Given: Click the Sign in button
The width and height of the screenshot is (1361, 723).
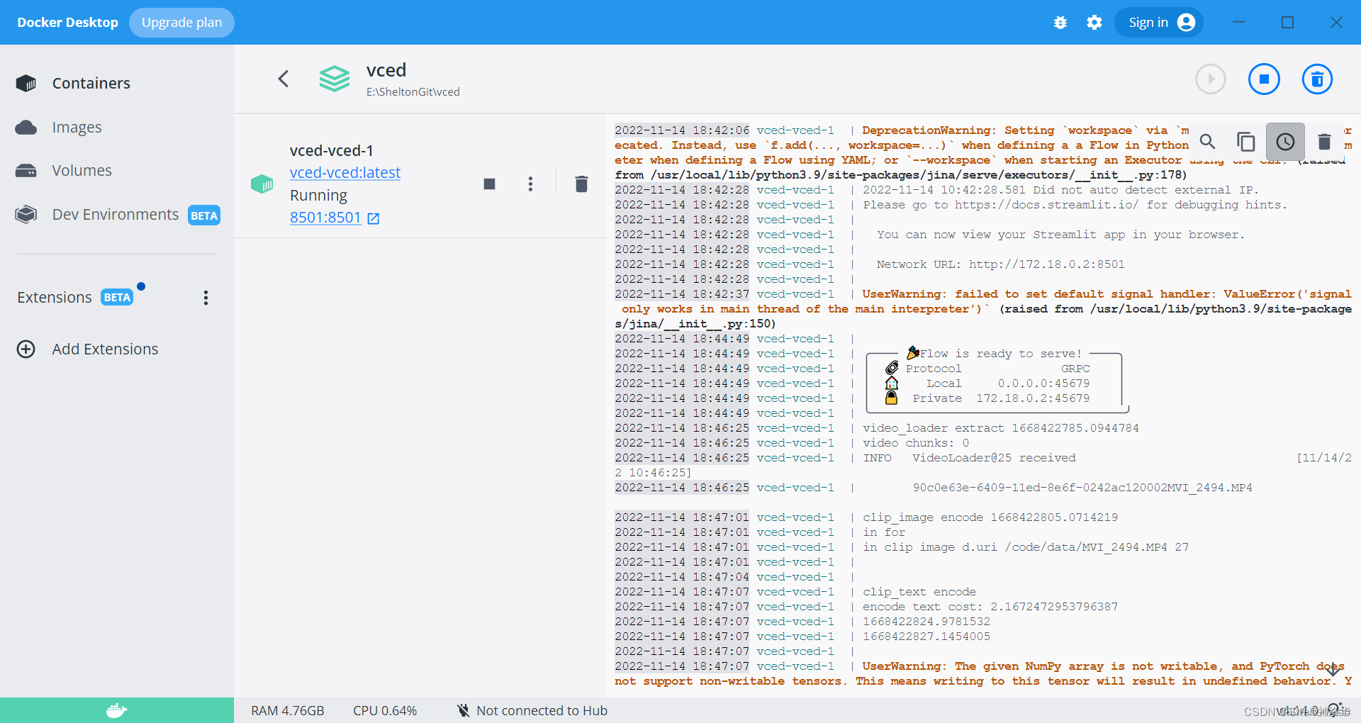Looking at the screenshot, I should coord(1159,23).
